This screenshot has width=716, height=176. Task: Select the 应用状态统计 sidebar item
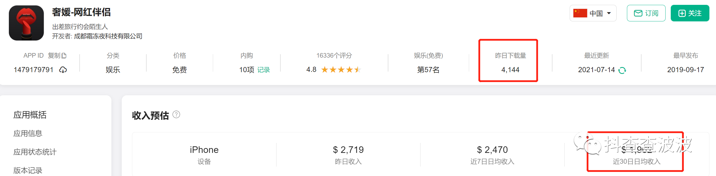click(34, 152)
